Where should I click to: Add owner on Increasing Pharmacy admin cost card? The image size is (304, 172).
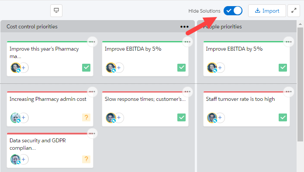coord(24,117)
